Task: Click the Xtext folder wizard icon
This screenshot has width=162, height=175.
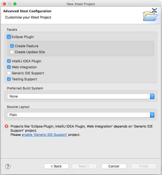Action: pyautogui.click(x=151, y=15)
